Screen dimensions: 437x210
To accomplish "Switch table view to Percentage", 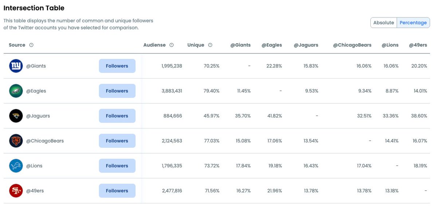I will pos(413,23).
